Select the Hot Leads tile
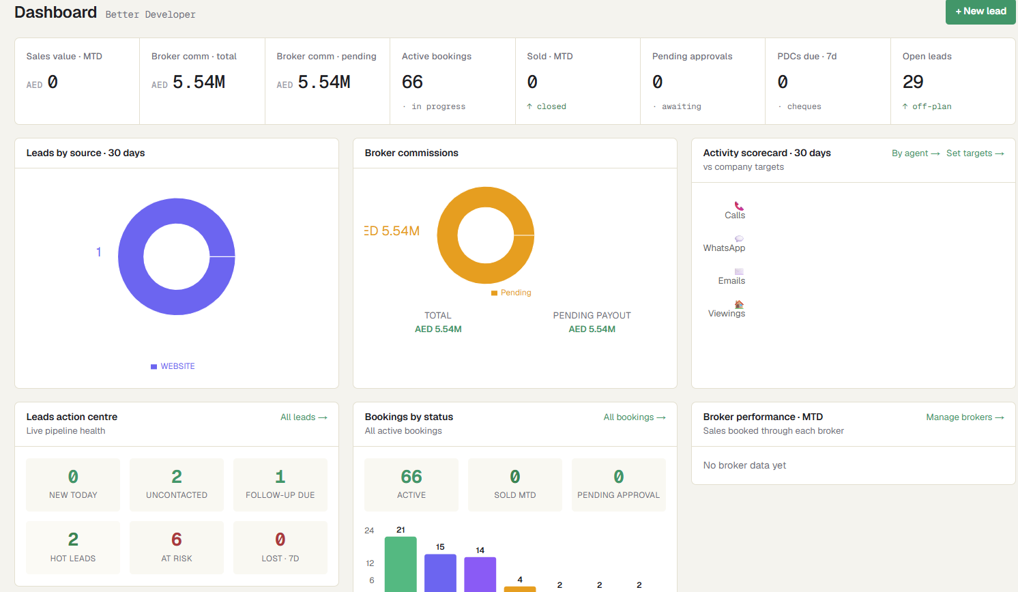The height and width of the screenshot is (592, 1018). coord(73,548)
